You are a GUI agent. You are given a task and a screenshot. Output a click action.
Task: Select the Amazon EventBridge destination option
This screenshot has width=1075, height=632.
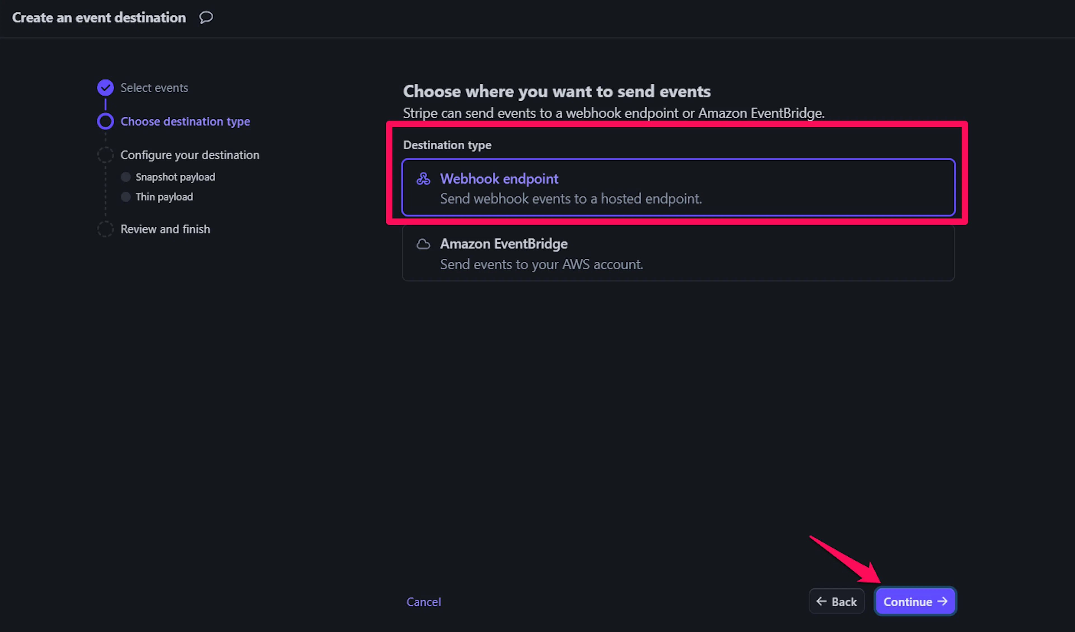pos(678,253)
